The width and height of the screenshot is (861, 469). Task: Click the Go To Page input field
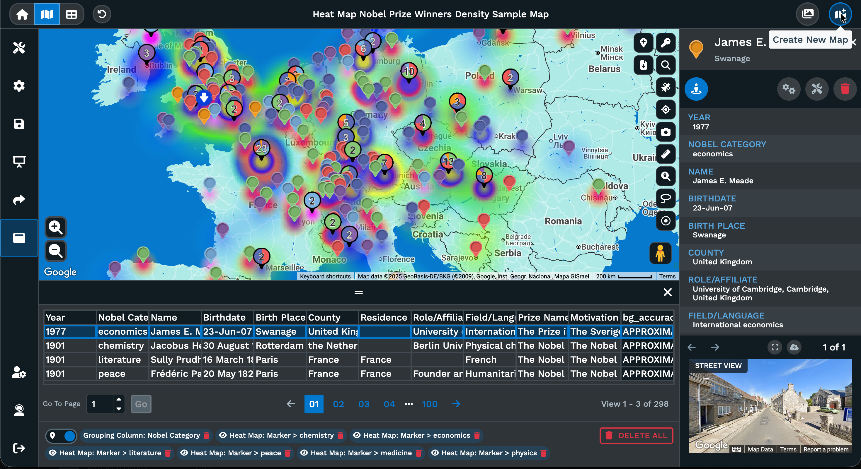click(100, 404)
